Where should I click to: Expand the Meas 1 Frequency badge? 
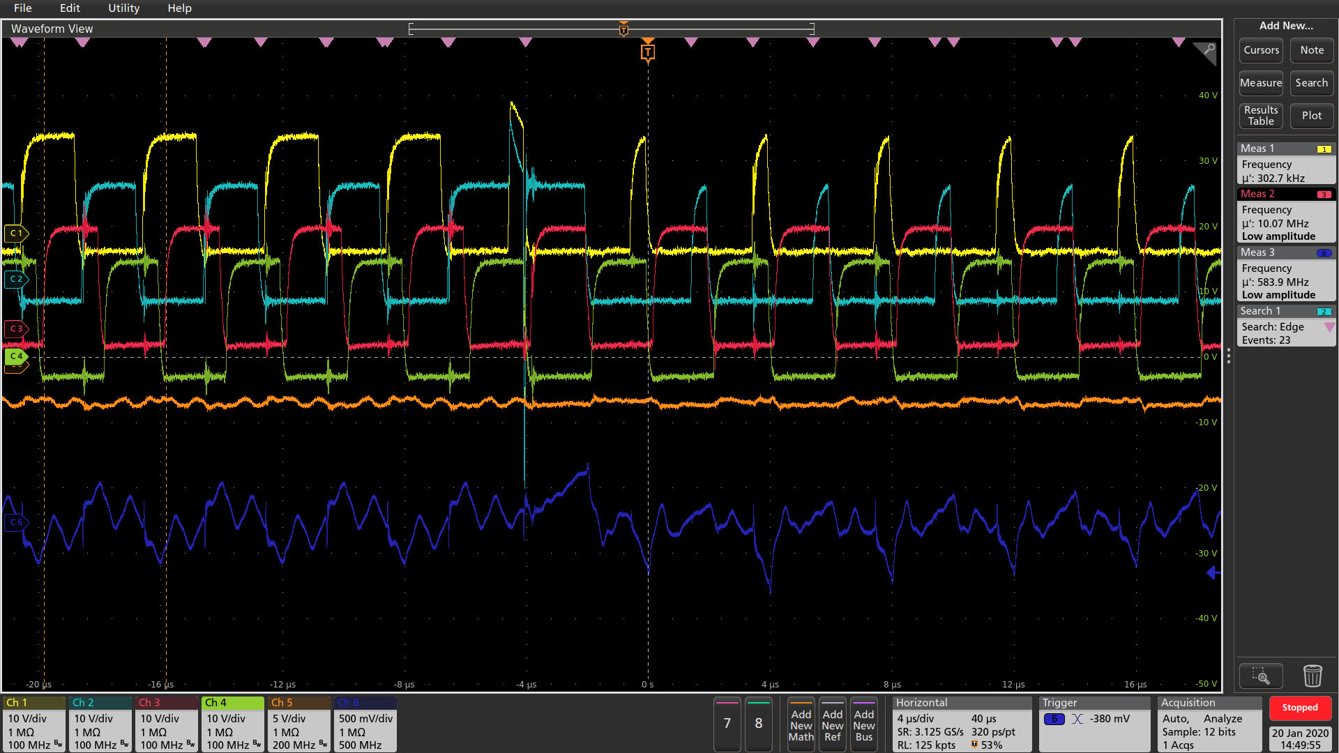pos(1286,163)
